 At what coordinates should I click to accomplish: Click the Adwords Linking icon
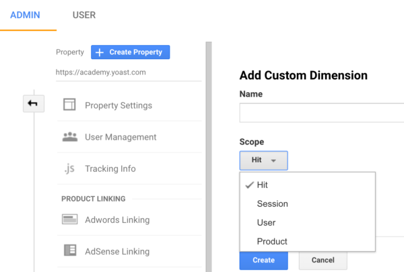tap(69, 220)
